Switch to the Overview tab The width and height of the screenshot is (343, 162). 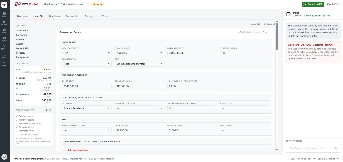point(22,16)
